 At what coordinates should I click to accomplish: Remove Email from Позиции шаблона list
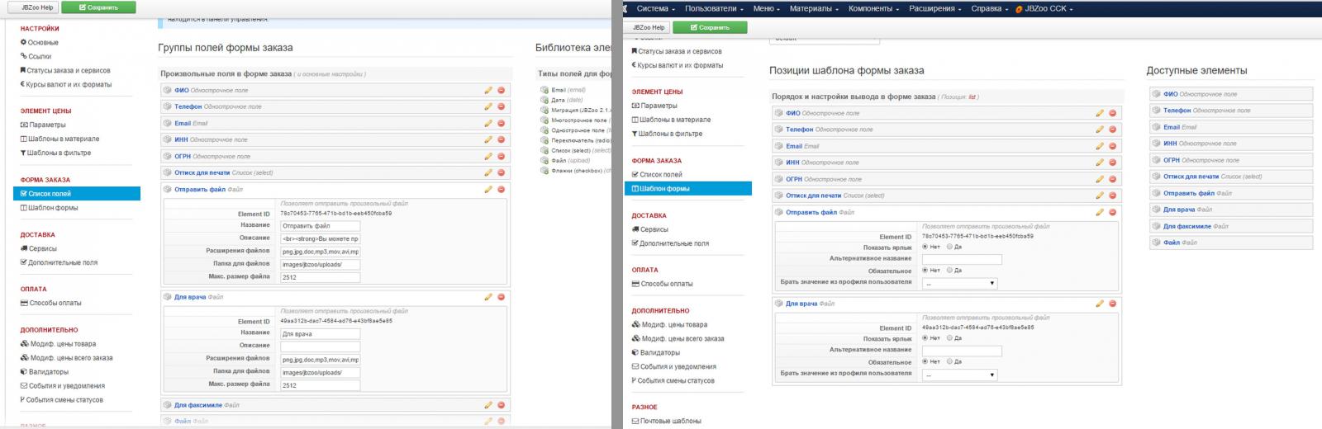[1112, 146]
